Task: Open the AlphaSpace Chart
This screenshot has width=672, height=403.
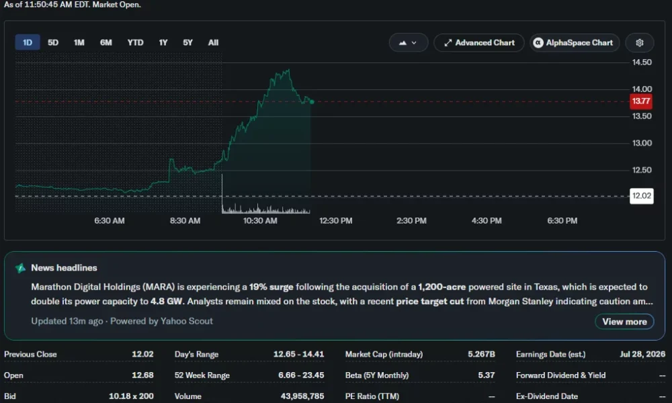Action: coord(575,43)
